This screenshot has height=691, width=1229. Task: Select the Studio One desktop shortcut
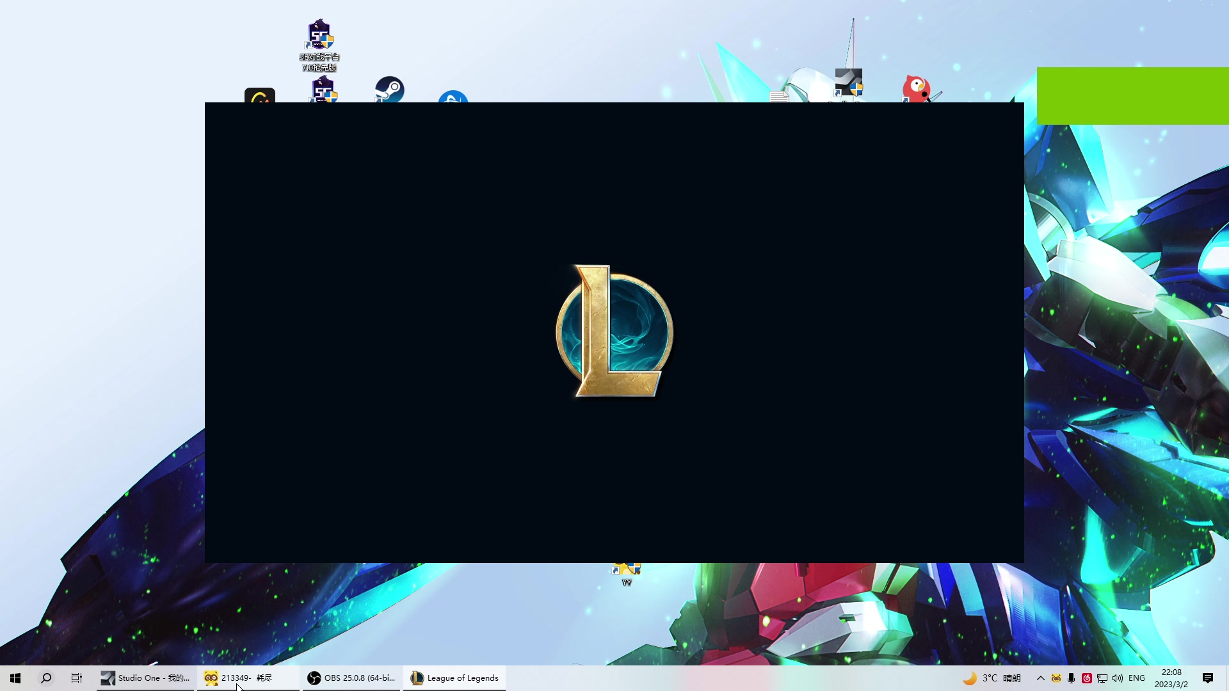point(849,84)
